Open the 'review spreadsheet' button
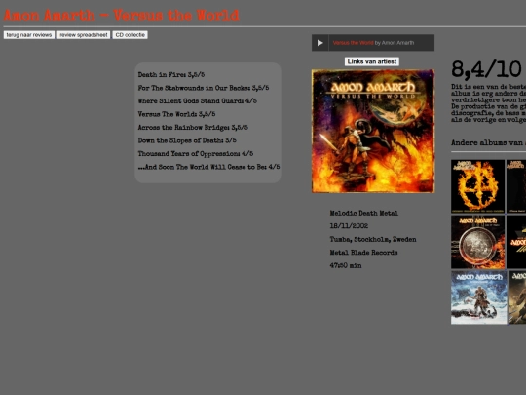Image resolution: width=526 pixels, height=395 pixels. coord(84,35)
